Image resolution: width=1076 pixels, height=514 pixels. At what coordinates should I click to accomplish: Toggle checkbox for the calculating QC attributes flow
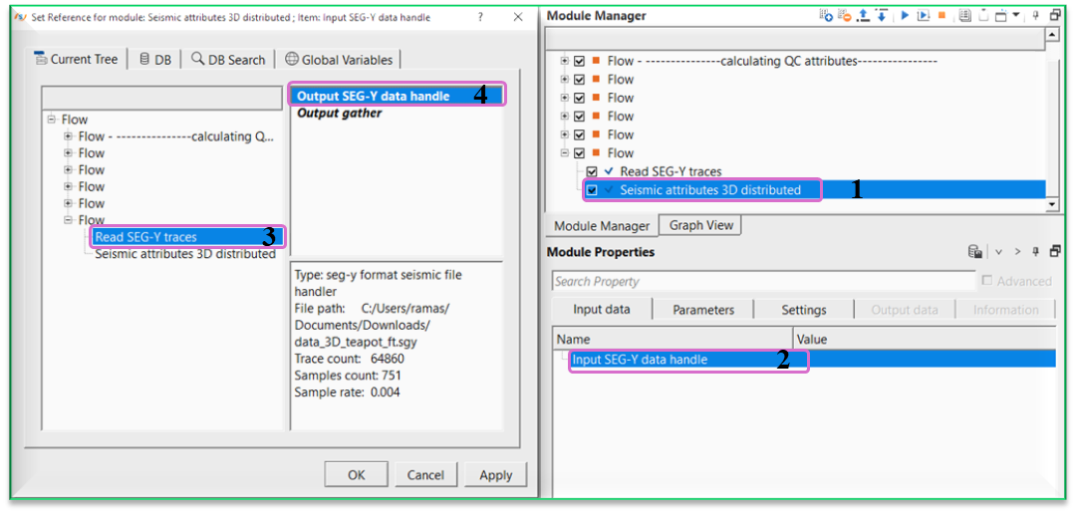[x=579, y=61]
